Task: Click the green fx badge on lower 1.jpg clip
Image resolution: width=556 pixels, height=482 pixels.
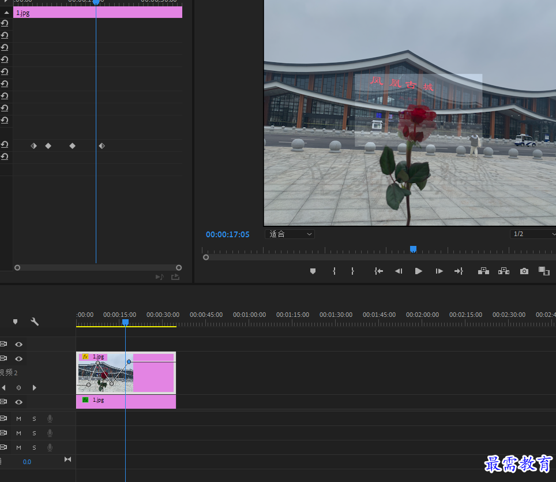Action: tap(85, 400)
